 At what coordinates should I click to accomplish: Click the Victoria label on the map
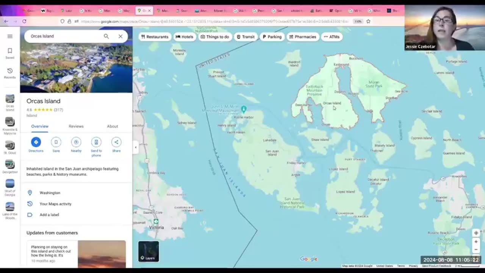(x=156, y=227)
